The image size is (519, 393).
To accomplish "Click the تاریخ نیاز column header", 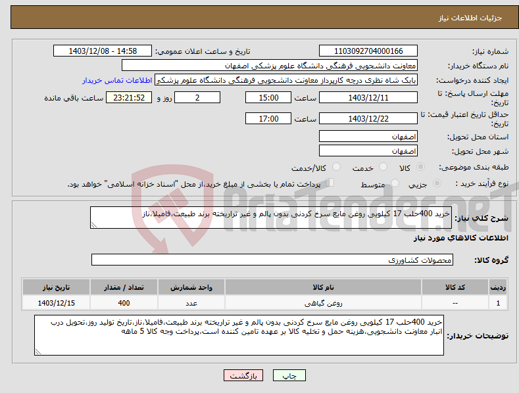I will click(57, 287).
